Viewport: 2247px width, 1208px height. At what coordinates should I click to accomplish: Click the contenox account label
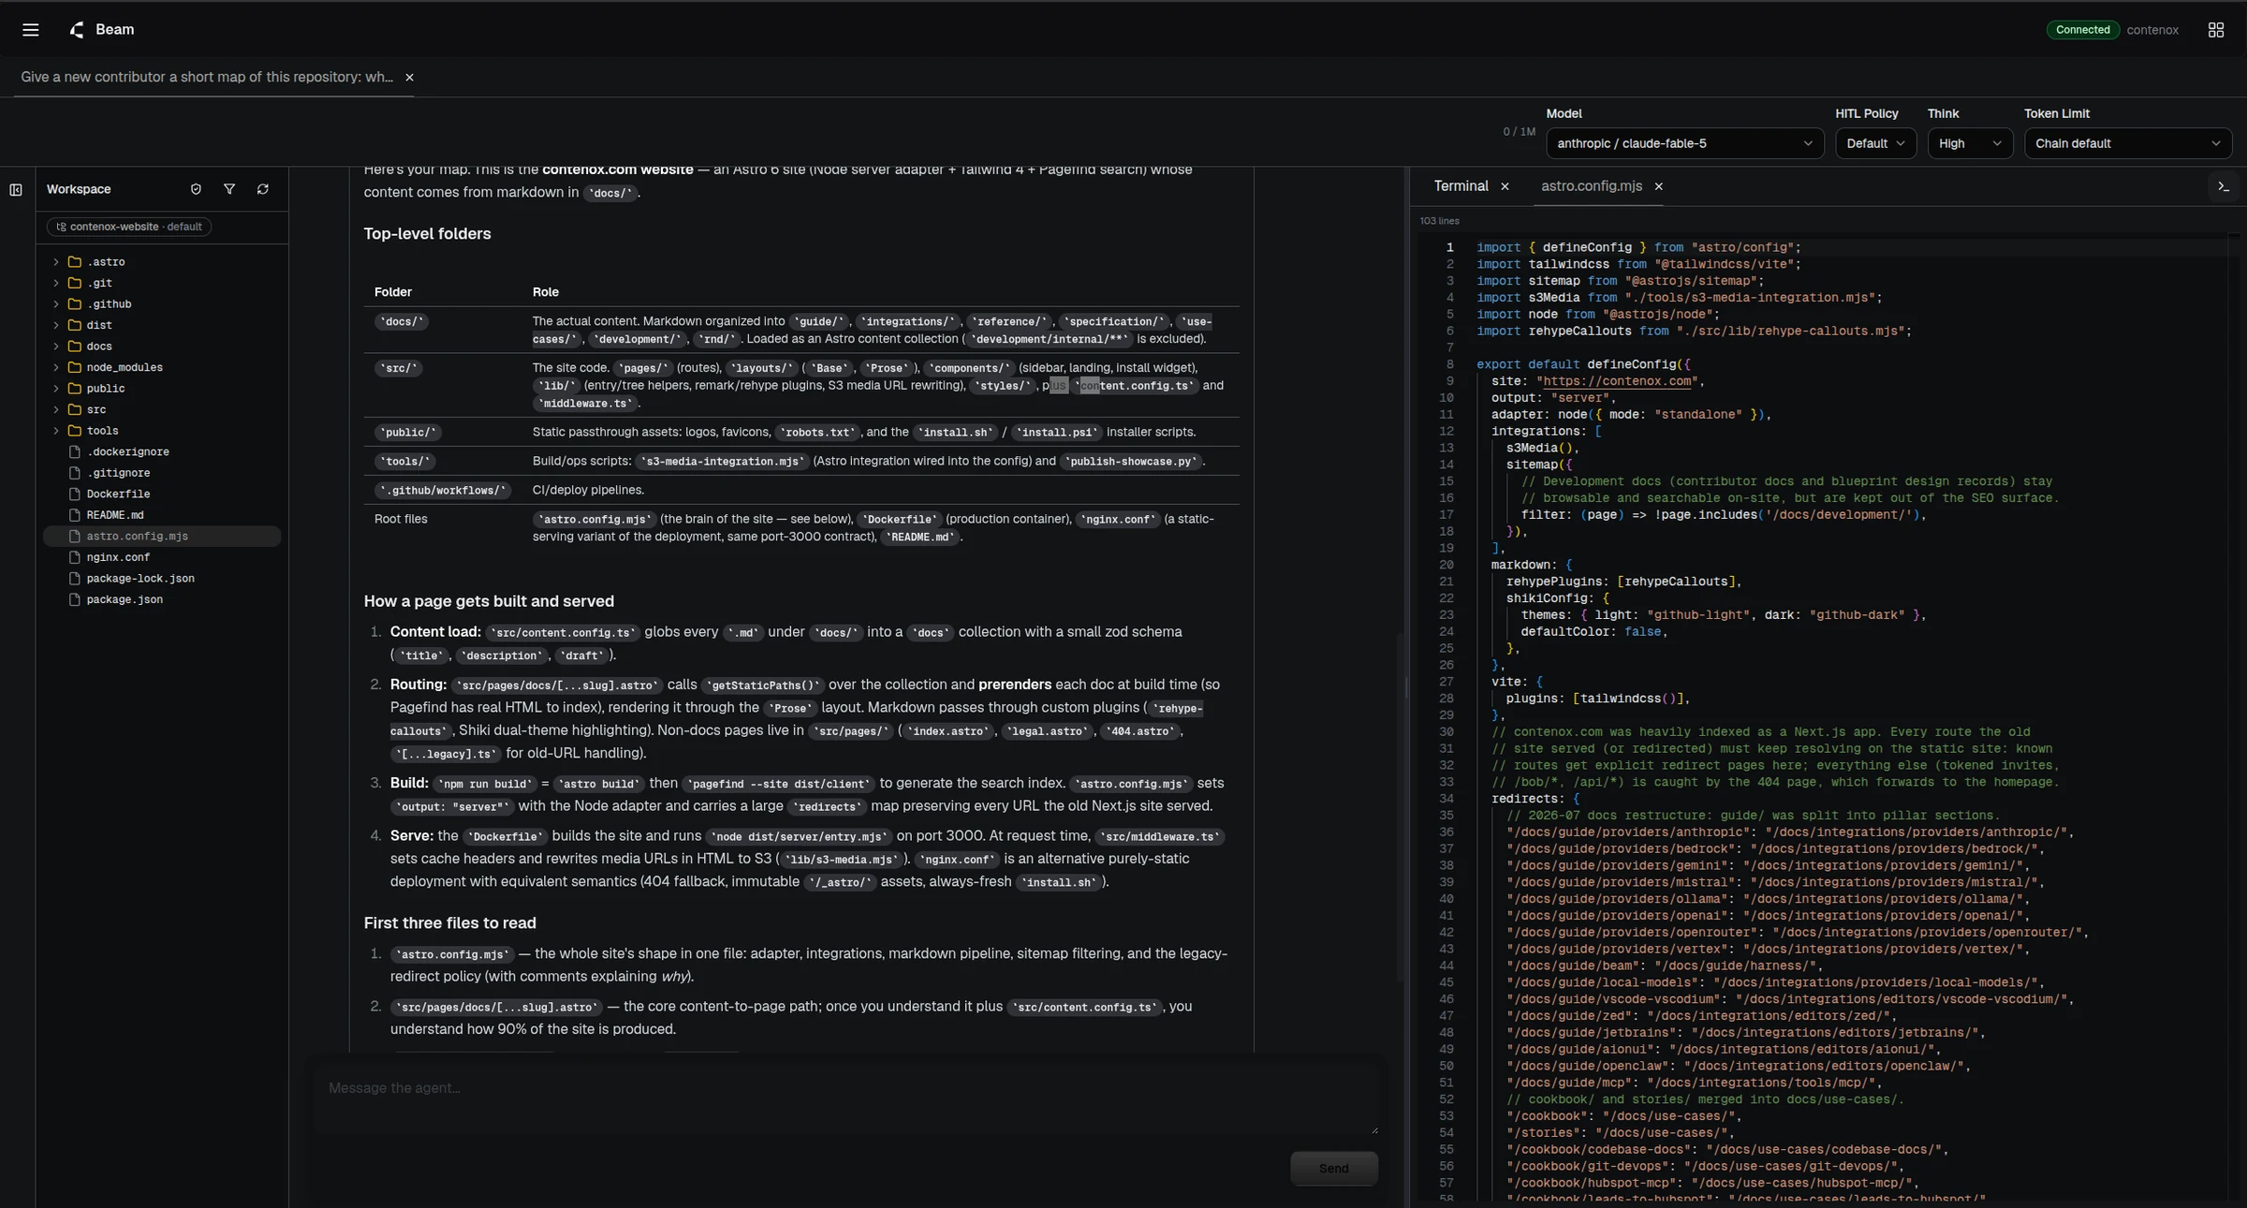[x=2152, y=30]
